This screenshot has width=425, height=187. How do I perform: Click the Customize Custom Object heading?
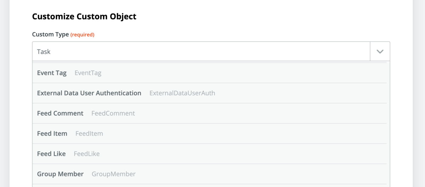(84, 17)
